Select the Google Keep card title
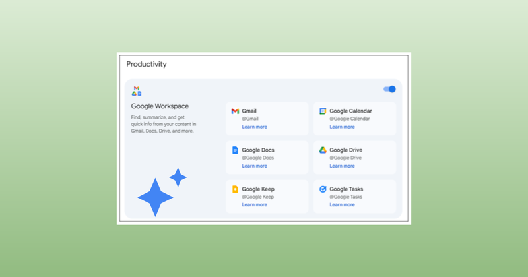Viewport: 528px width, 277px height. tap(258, 189)
